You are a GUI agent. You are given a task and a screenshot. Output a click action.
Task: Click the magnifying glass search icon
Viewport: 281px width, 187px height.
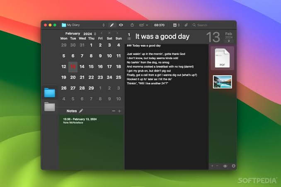tap(194, 25)
